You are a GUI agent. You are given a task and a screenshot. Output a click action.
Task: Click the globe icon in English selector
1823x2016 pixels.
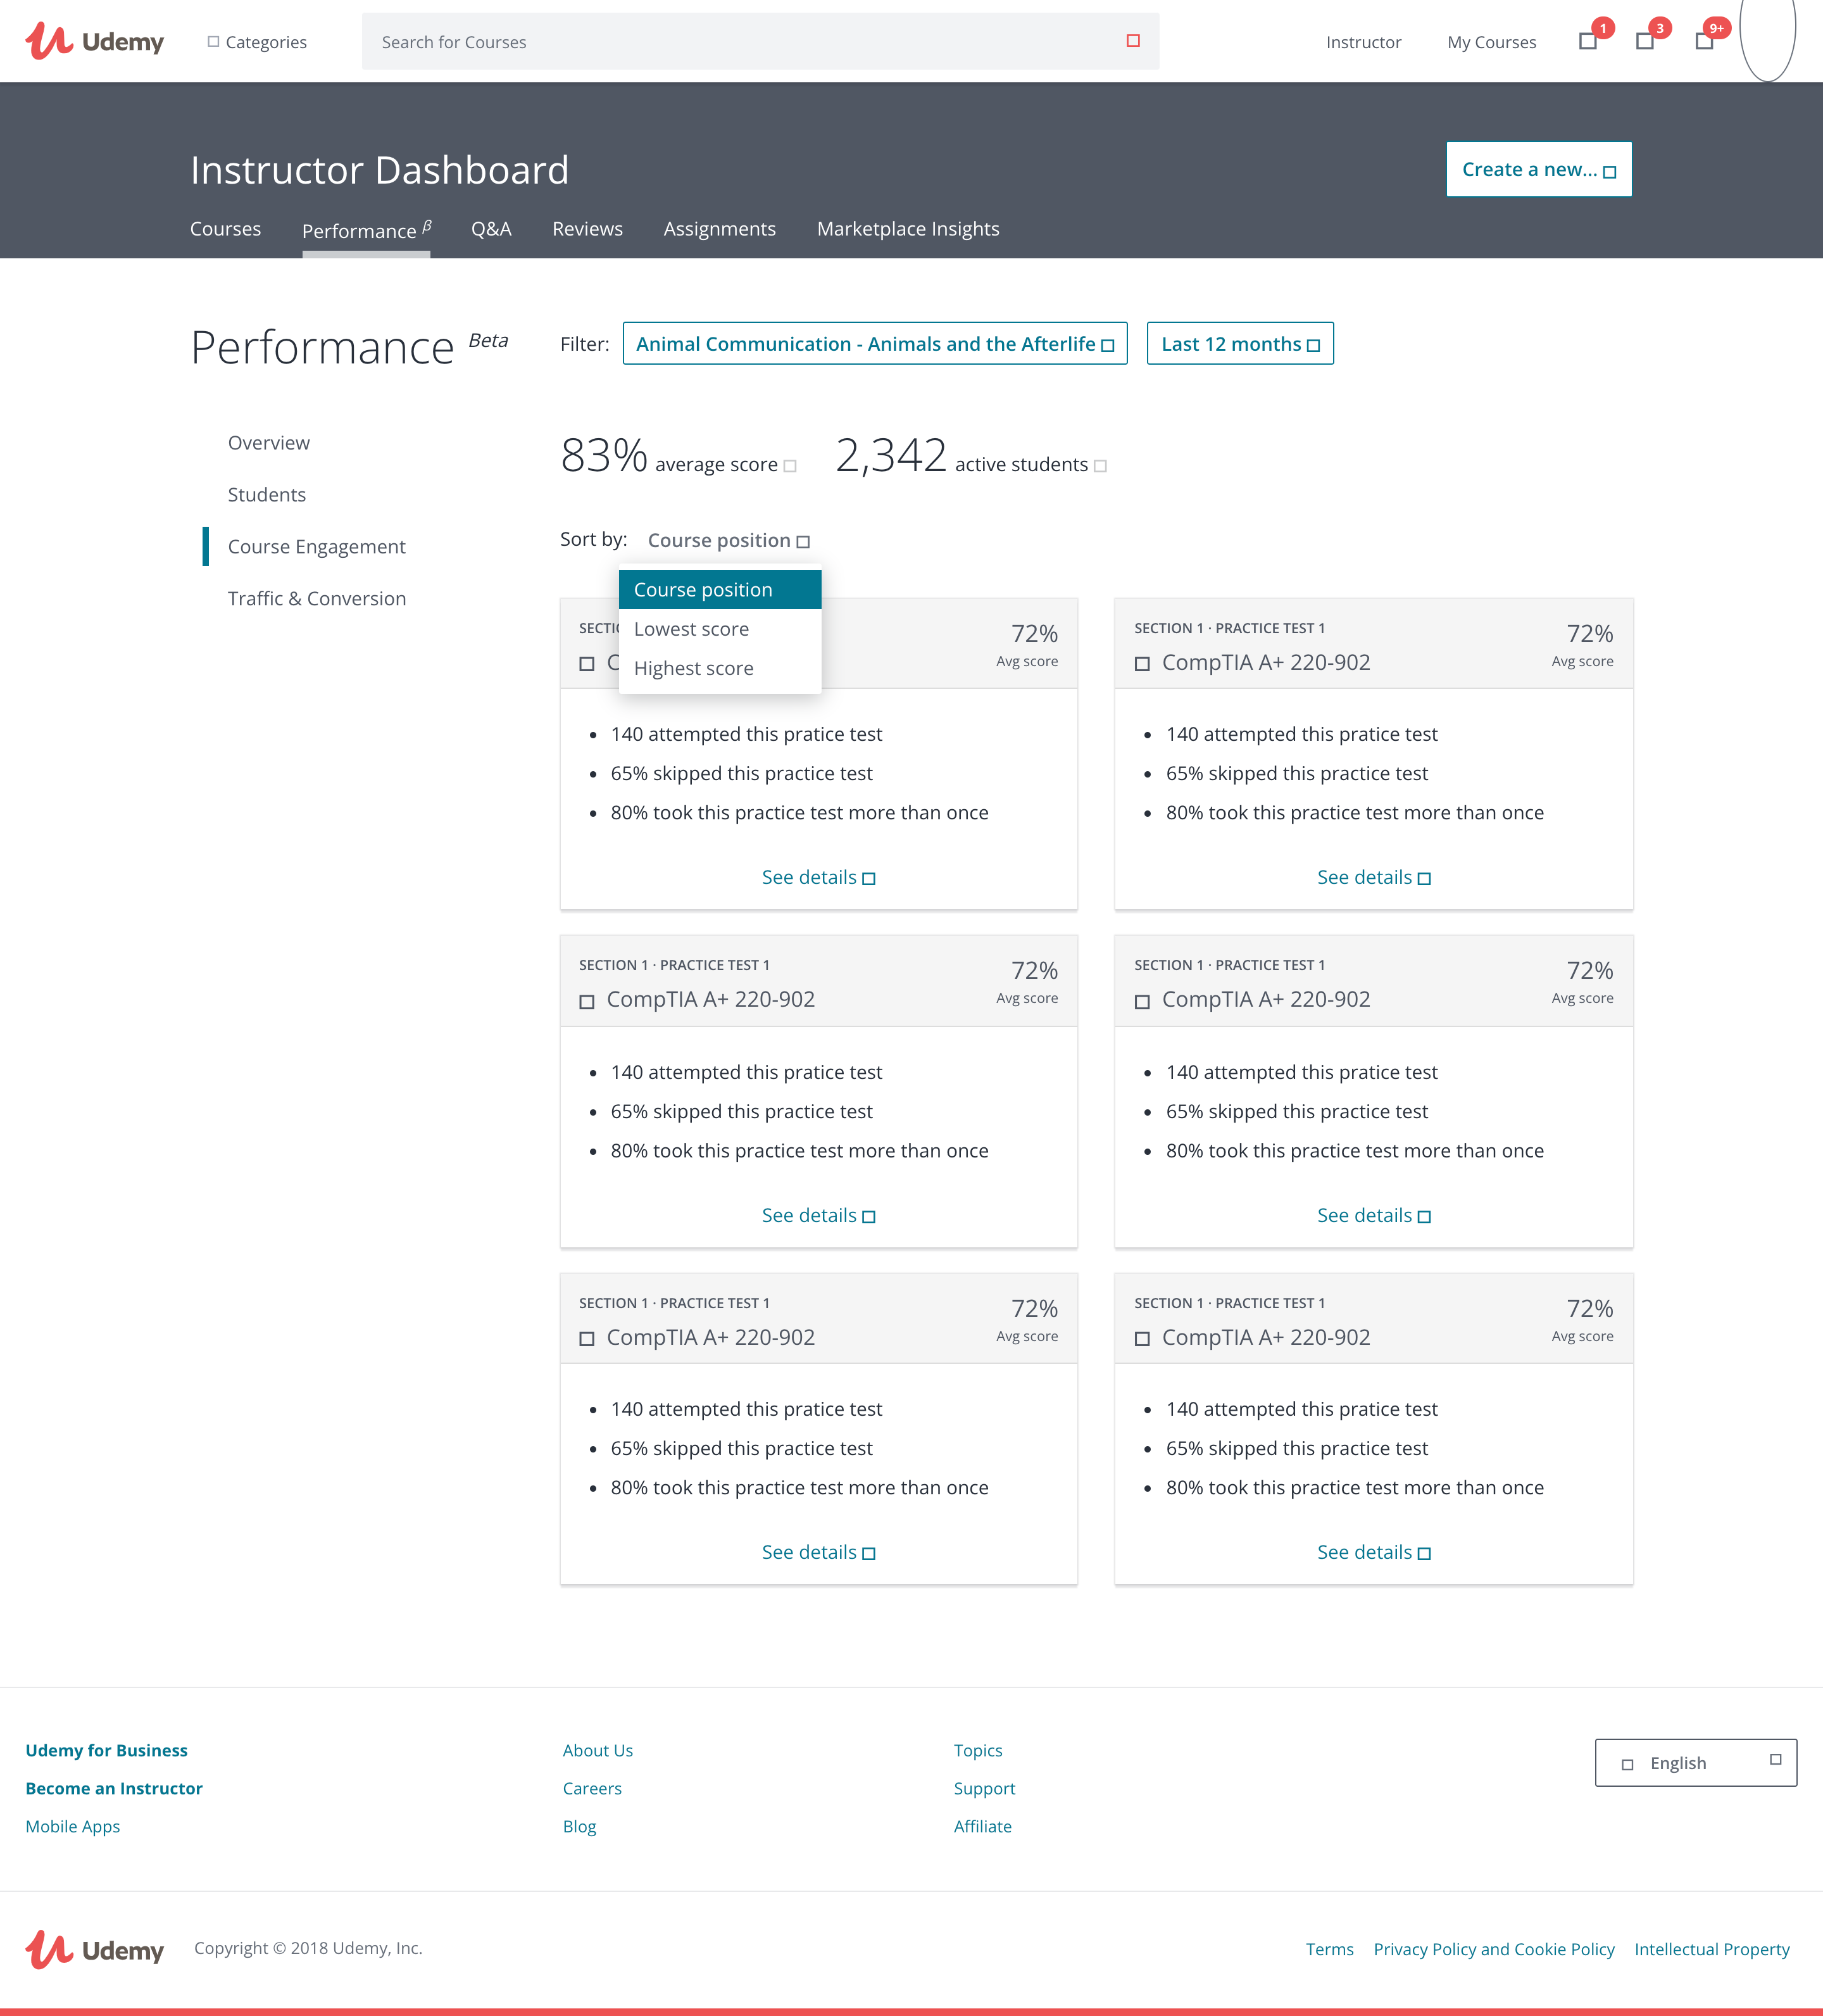(x=1627, y=1764)
